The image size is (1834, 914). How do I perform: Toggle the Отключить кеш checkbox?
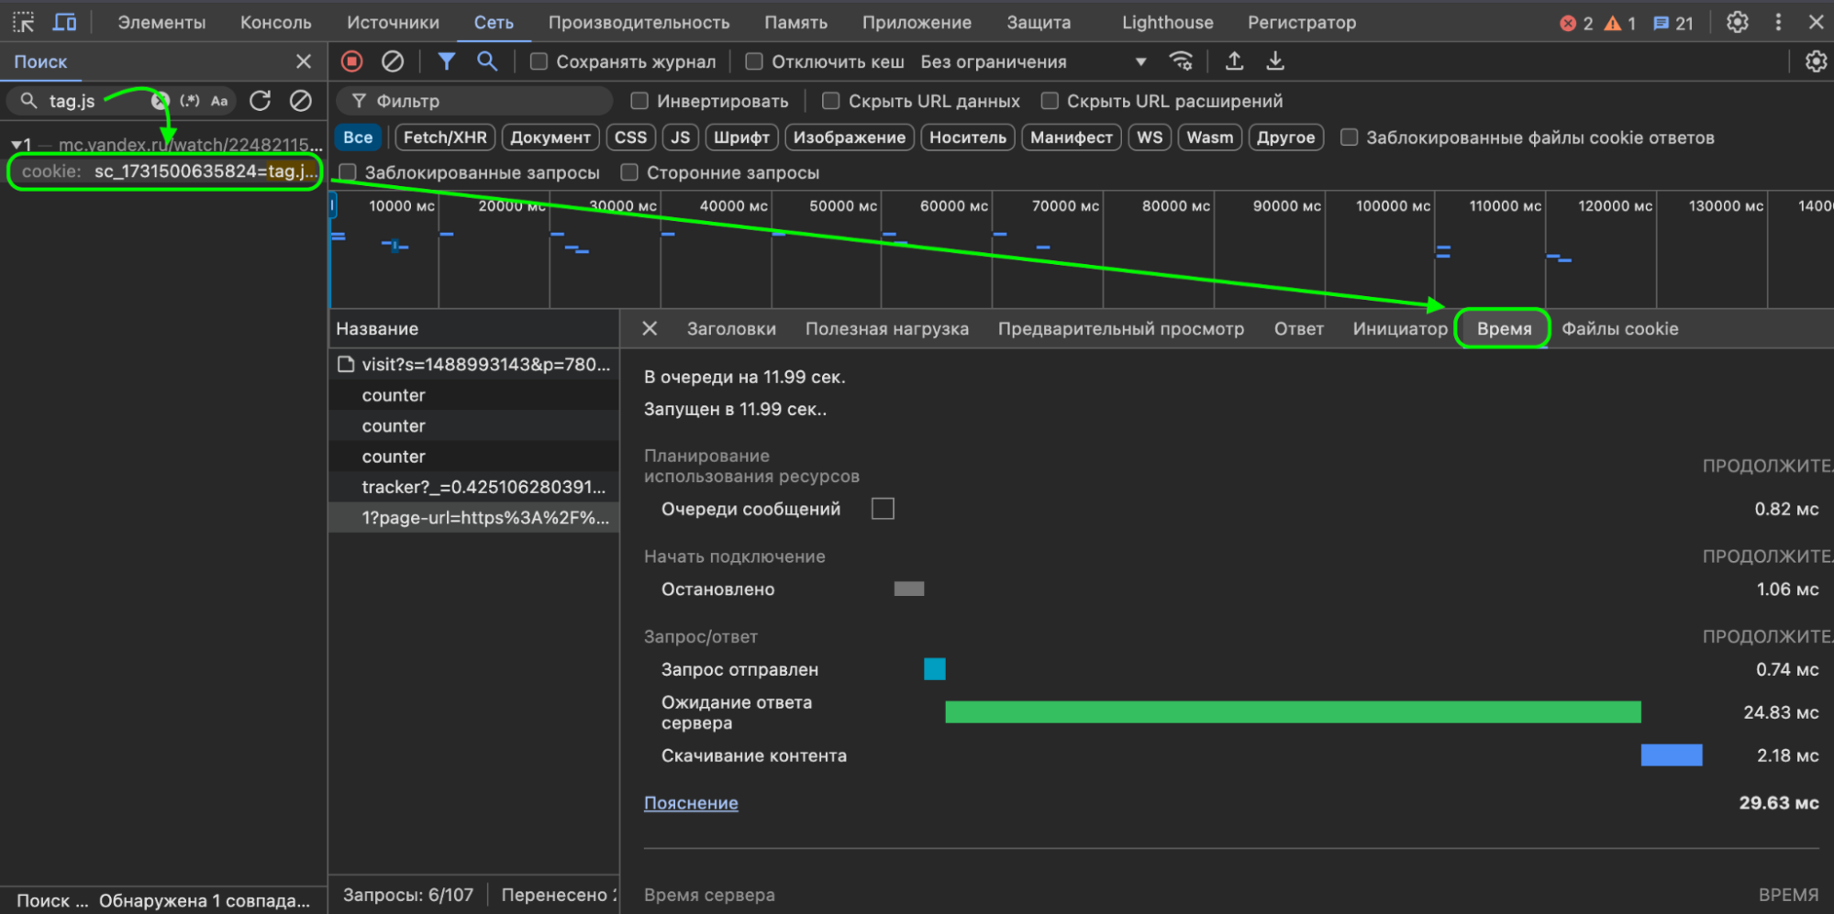(754, 61)
